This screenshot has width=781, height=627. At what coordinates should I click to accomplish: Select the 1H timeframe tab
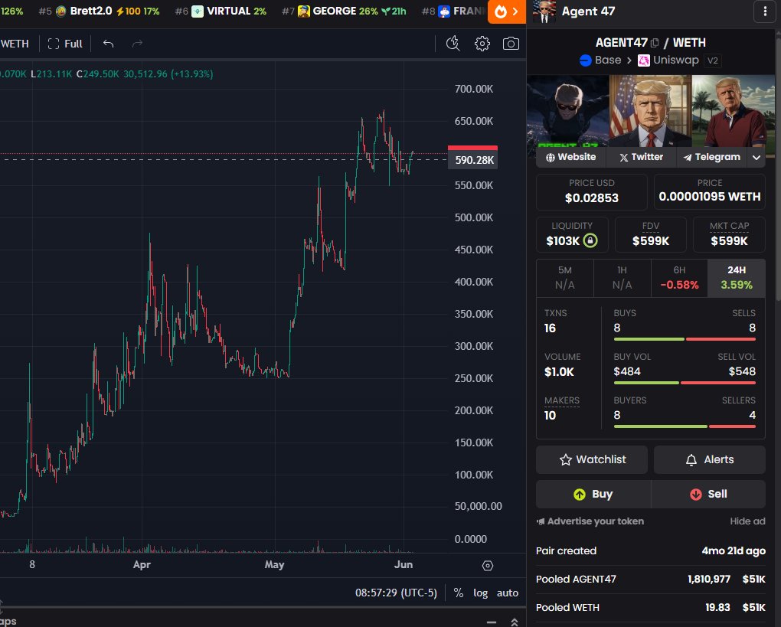622,278
